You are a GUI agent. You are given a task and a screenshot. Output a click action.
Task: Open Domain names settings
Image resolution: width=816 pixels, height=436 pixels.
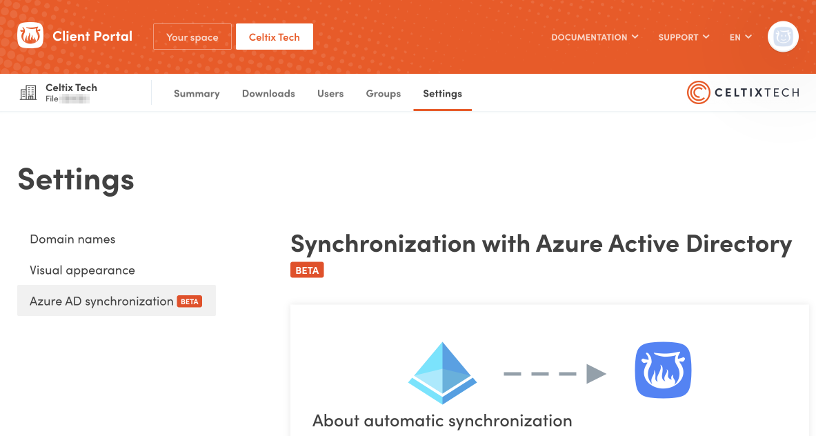coord(72,239)
